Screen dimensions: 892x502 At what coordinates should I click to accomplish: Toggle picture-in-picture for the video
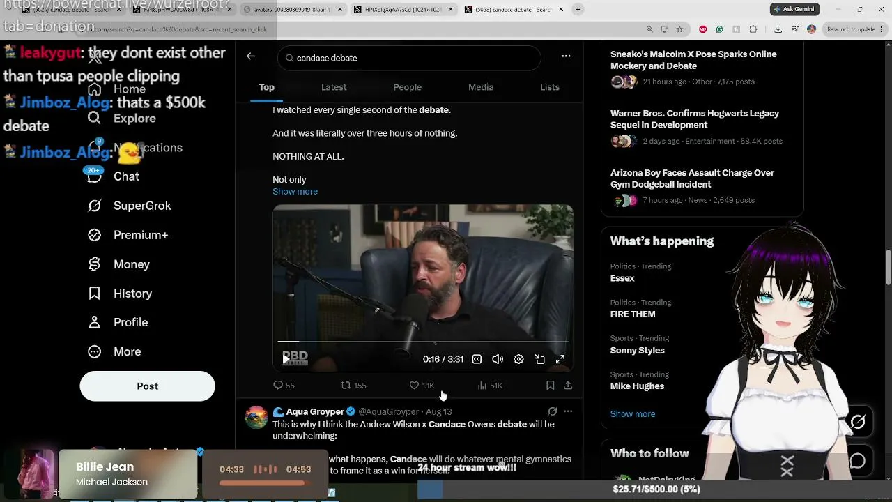(x=539, y=359)
